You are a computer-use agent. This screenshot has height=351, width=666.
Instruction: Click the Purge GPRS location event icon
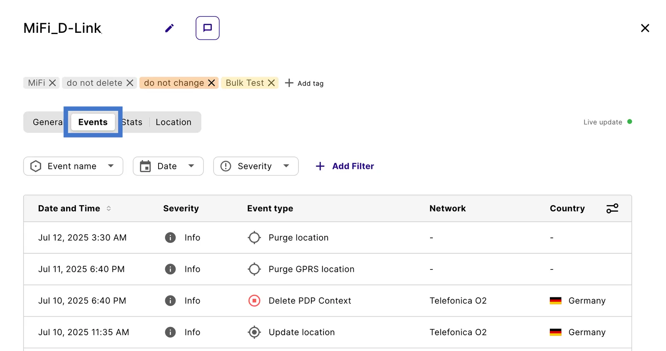point(254,269)
